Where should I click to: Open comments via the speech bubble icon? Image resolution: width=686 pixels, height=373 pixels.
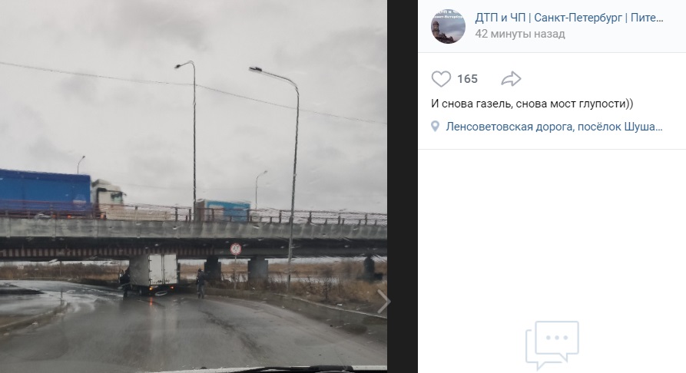tap(552, 345)
